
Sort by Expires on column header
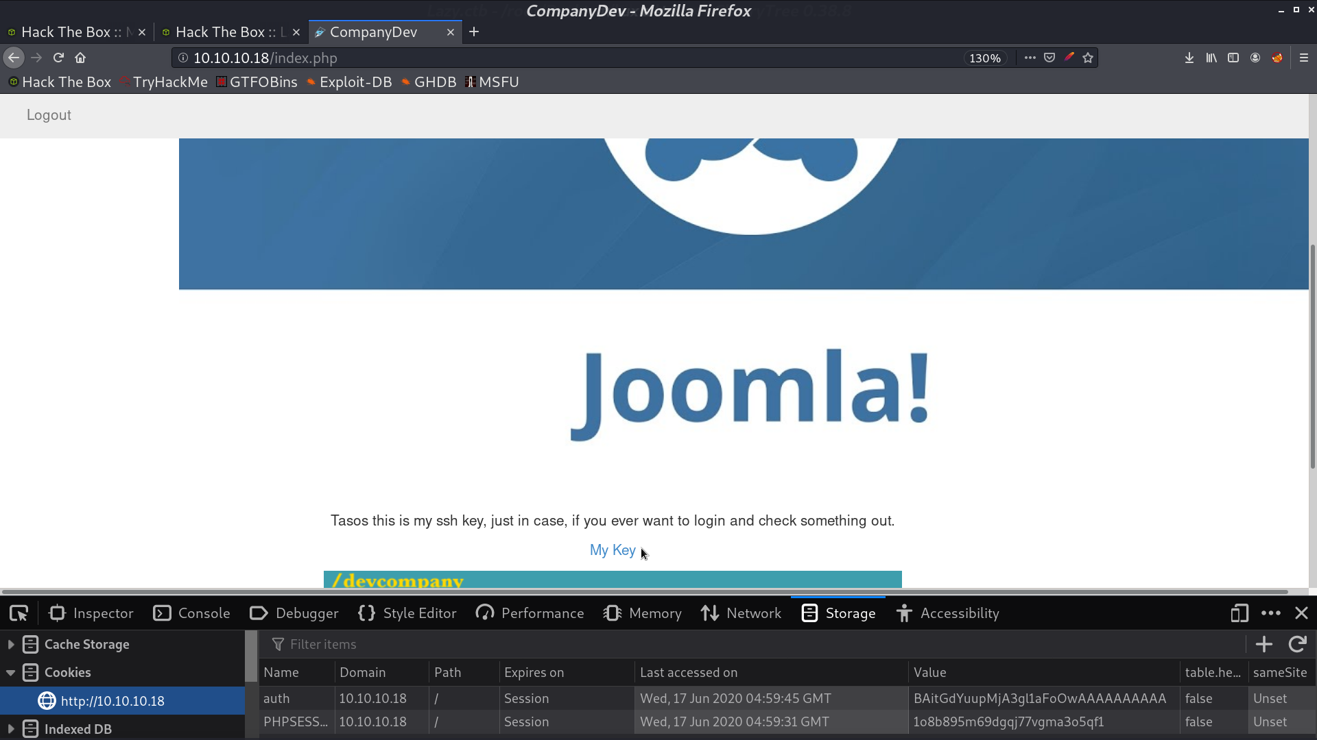pyautogui.click(x=567, y=673)
